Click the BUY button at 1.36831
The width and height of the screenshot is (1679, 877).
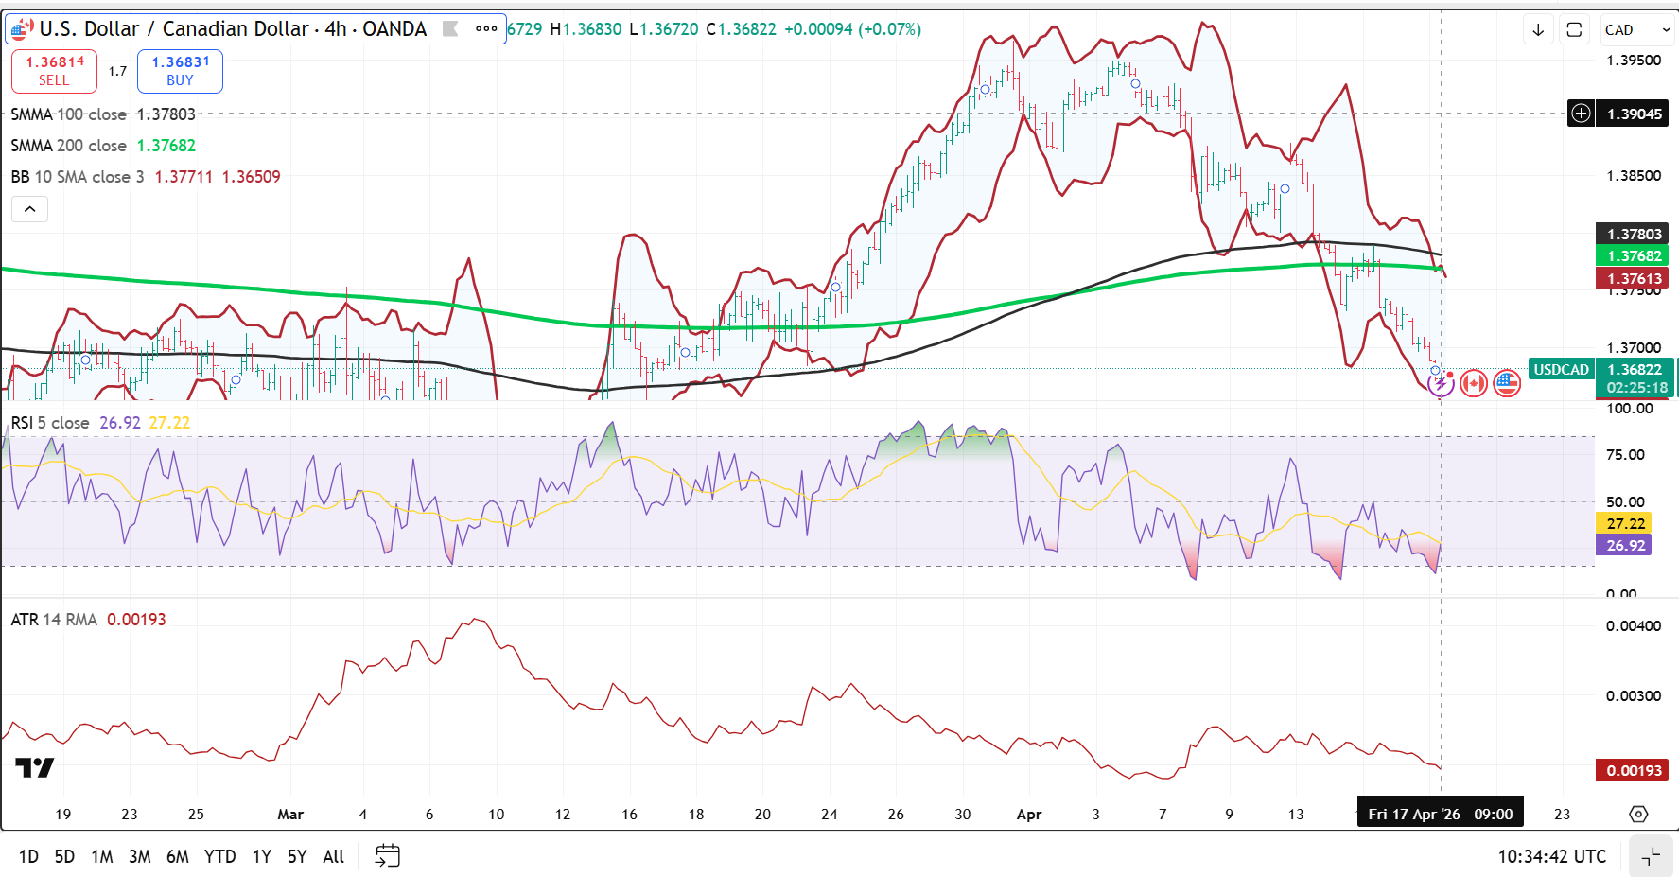coord(180,71)
